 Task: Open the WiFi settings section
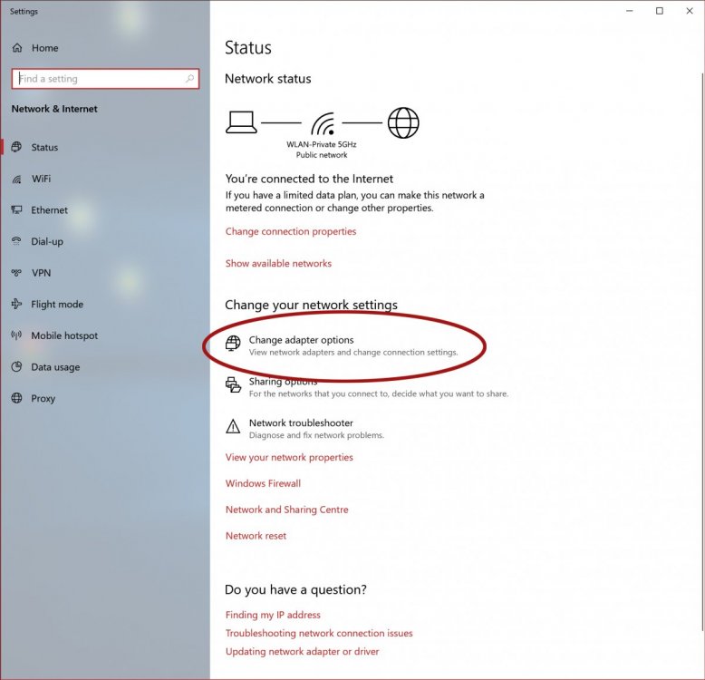click(41, 179)
